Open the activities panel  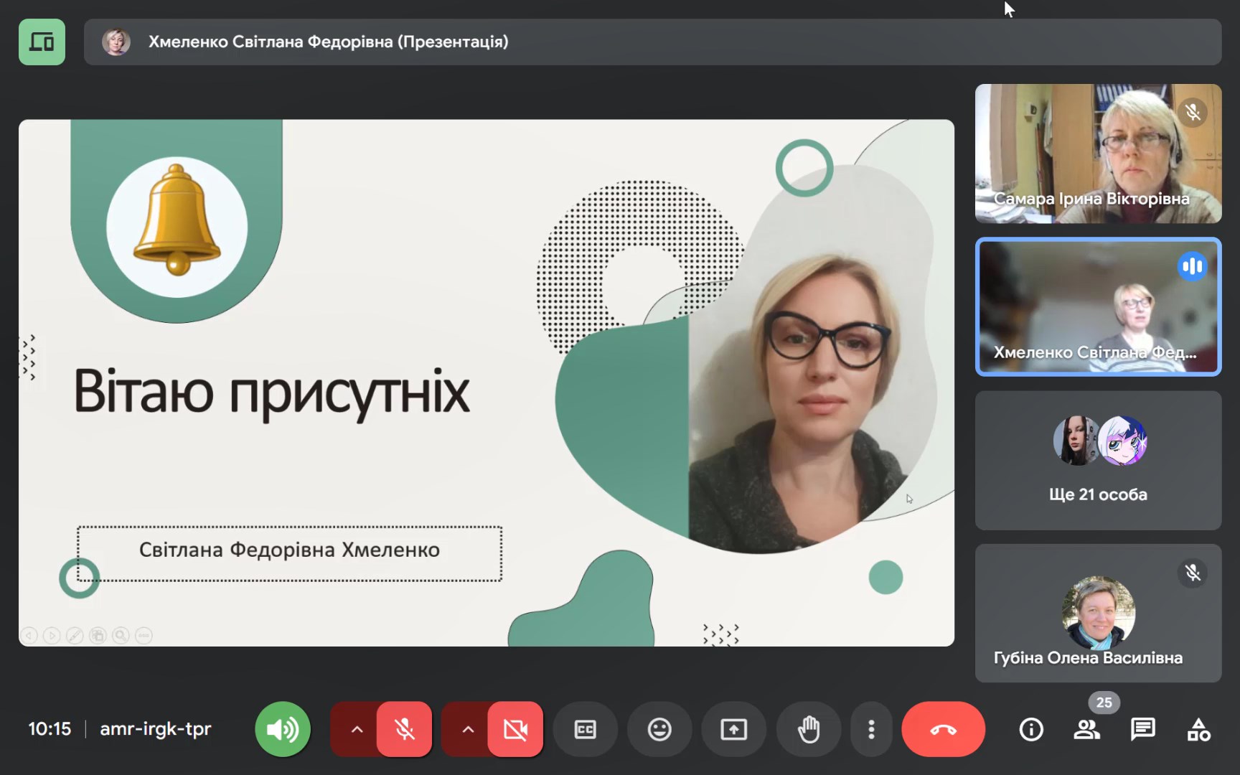[x=1198, y=730]
